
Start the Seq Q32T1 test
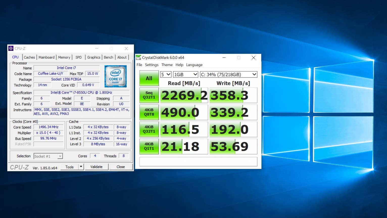click(149, 95)
